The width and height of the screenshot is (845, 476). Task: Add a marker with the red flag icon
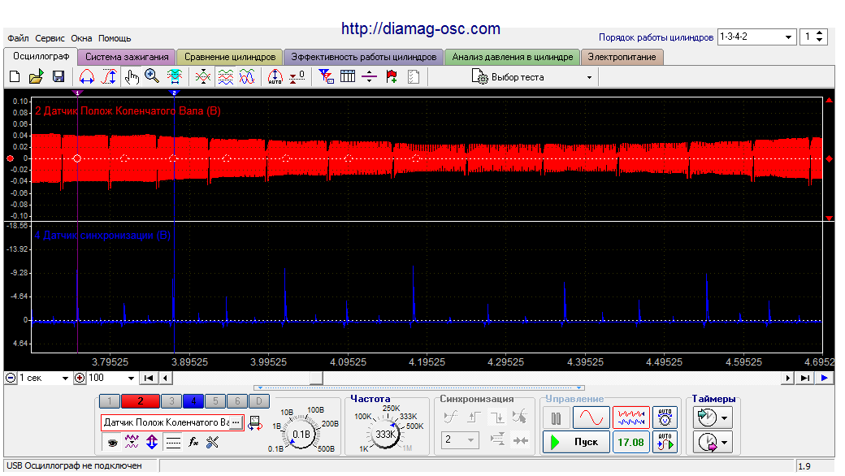[x=392, y=77]
